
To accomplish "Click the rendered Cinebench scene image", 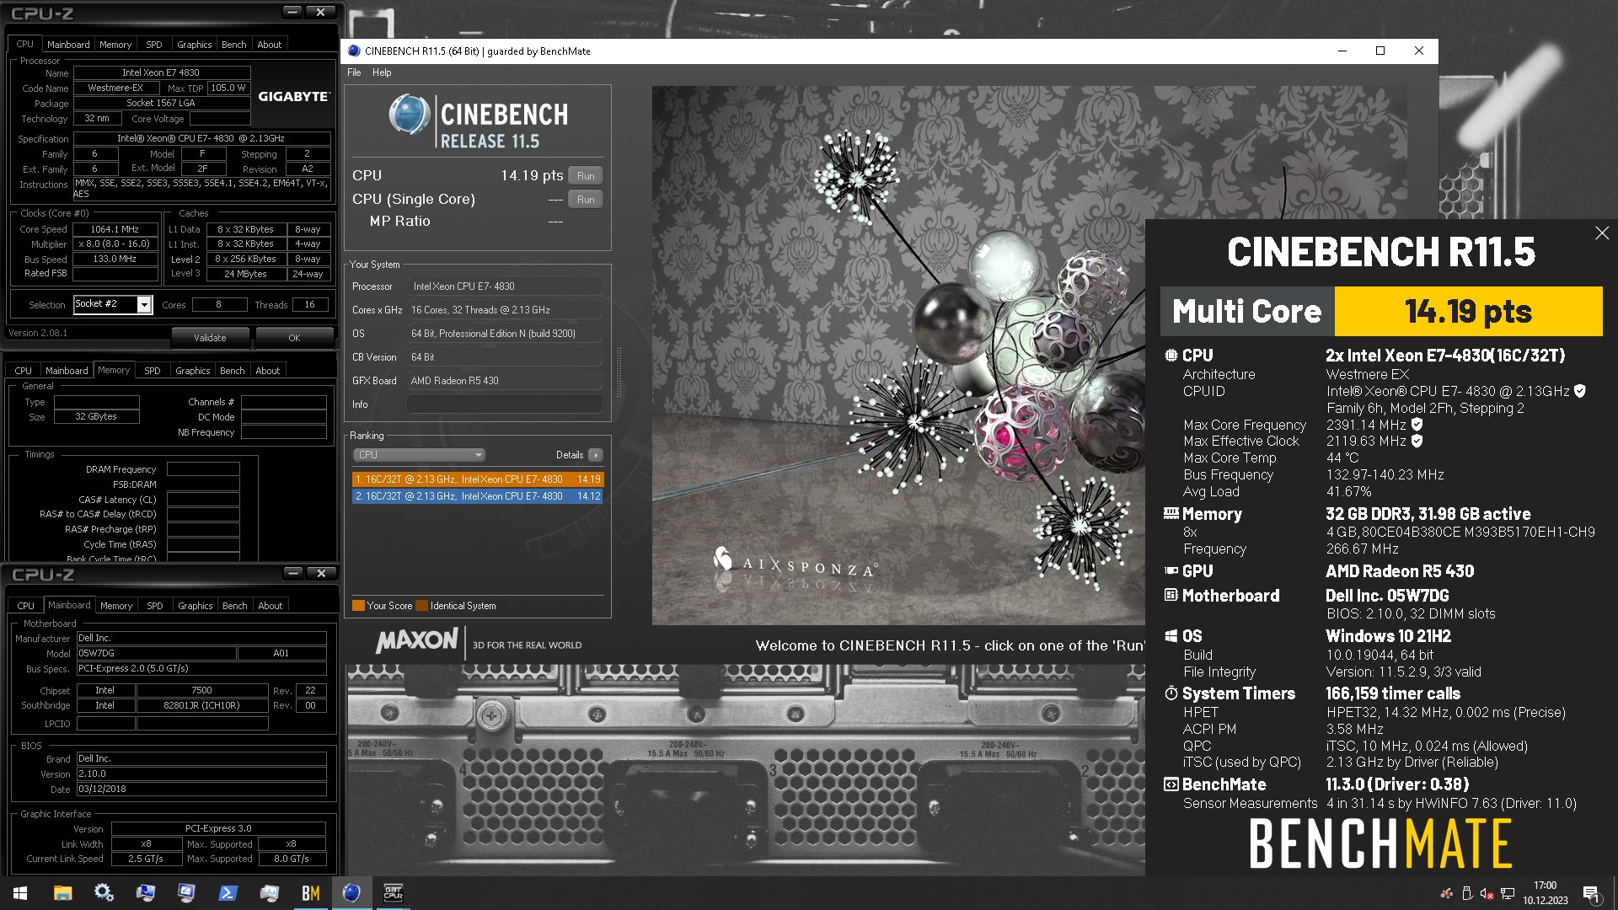I will [x=897, y=354].
